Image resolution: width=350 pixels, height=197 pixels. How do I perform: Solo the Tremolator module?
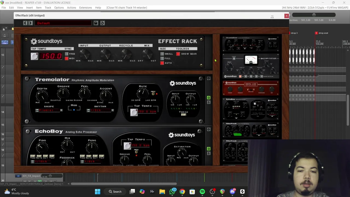[209, 102]
